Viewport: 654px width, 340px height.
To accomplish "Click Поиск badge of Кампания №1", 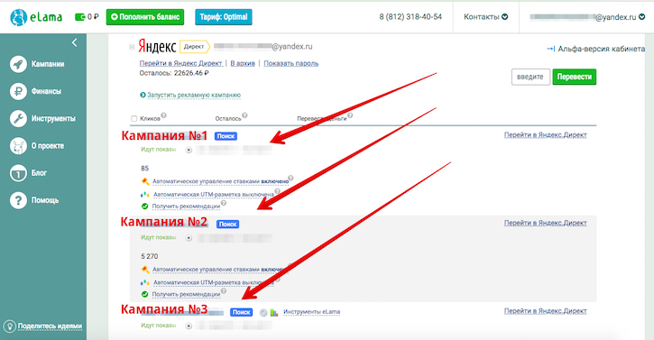I will [x=226, y=136].
